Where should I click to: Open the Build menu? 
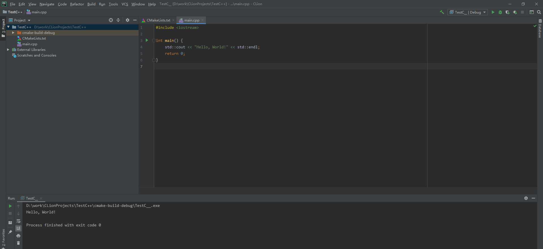(91, 4)
